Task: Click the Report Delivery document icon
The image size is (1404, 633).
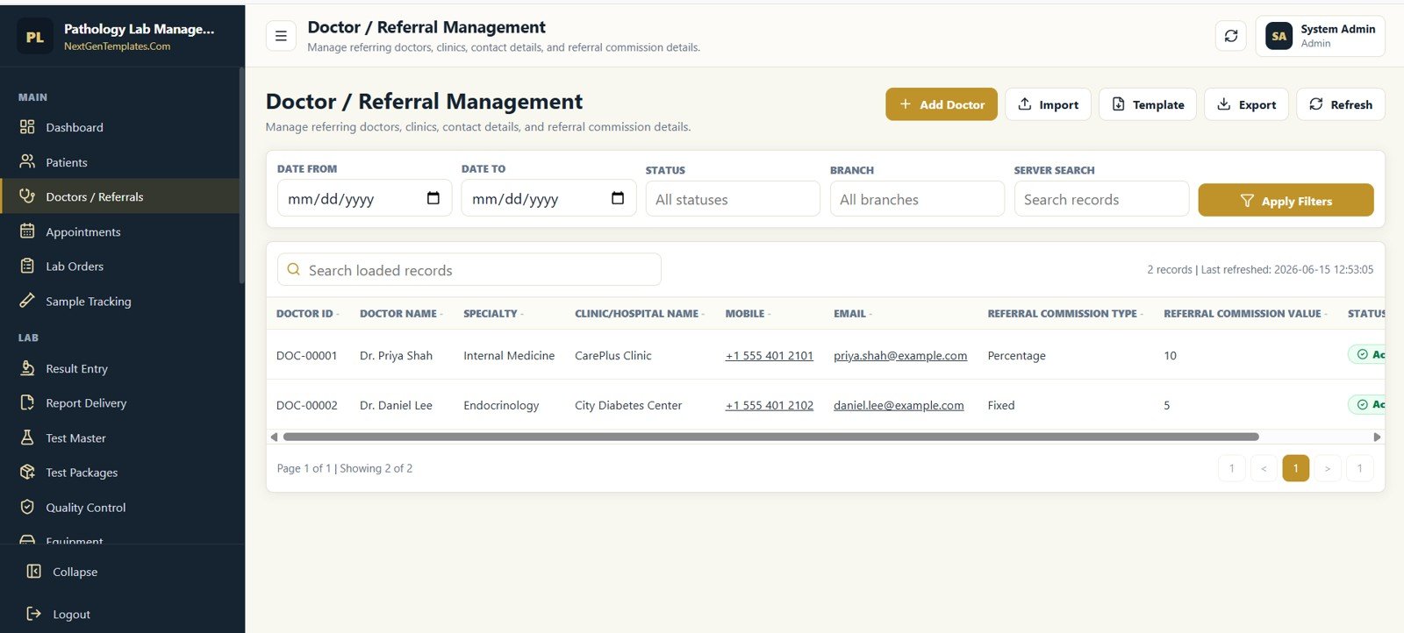Action: (x=27, y=402)
